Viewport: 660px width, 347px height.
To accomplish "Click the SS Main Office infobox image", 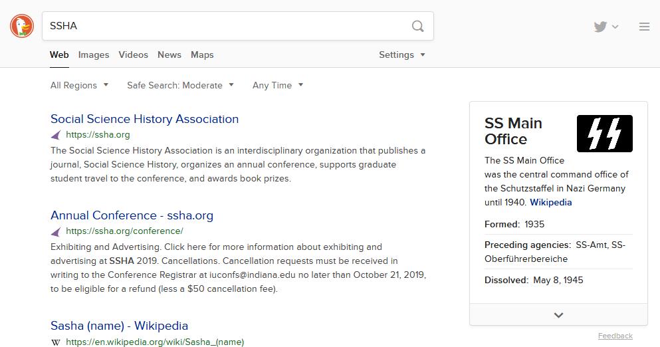I will click(604, 134).
